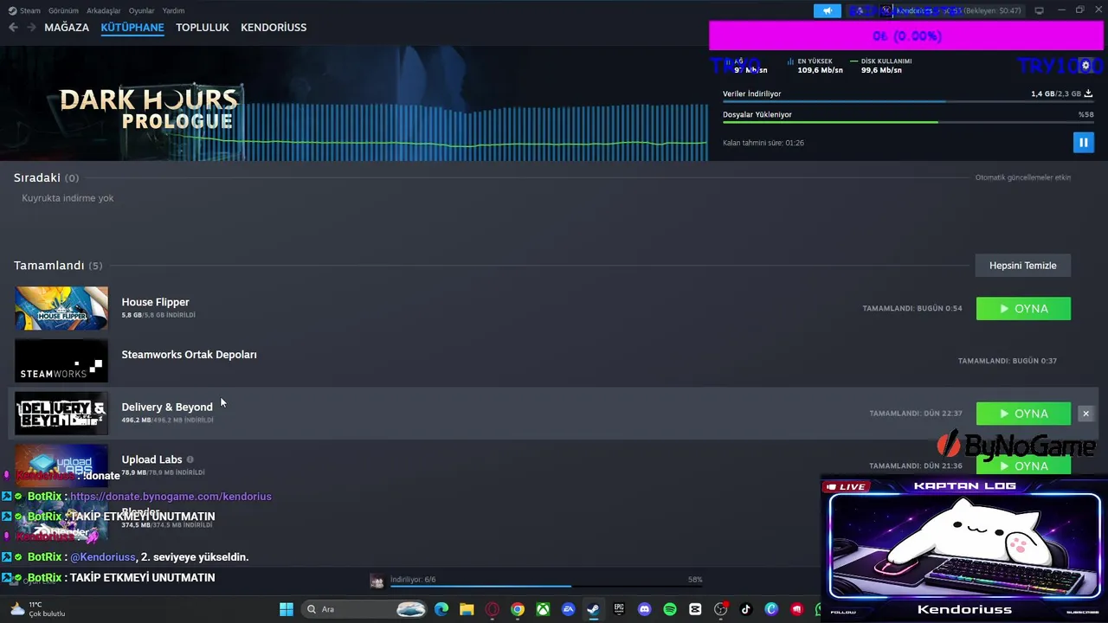
Task: Open the Steamworks thumbnail
Action: tap(61, 361)
